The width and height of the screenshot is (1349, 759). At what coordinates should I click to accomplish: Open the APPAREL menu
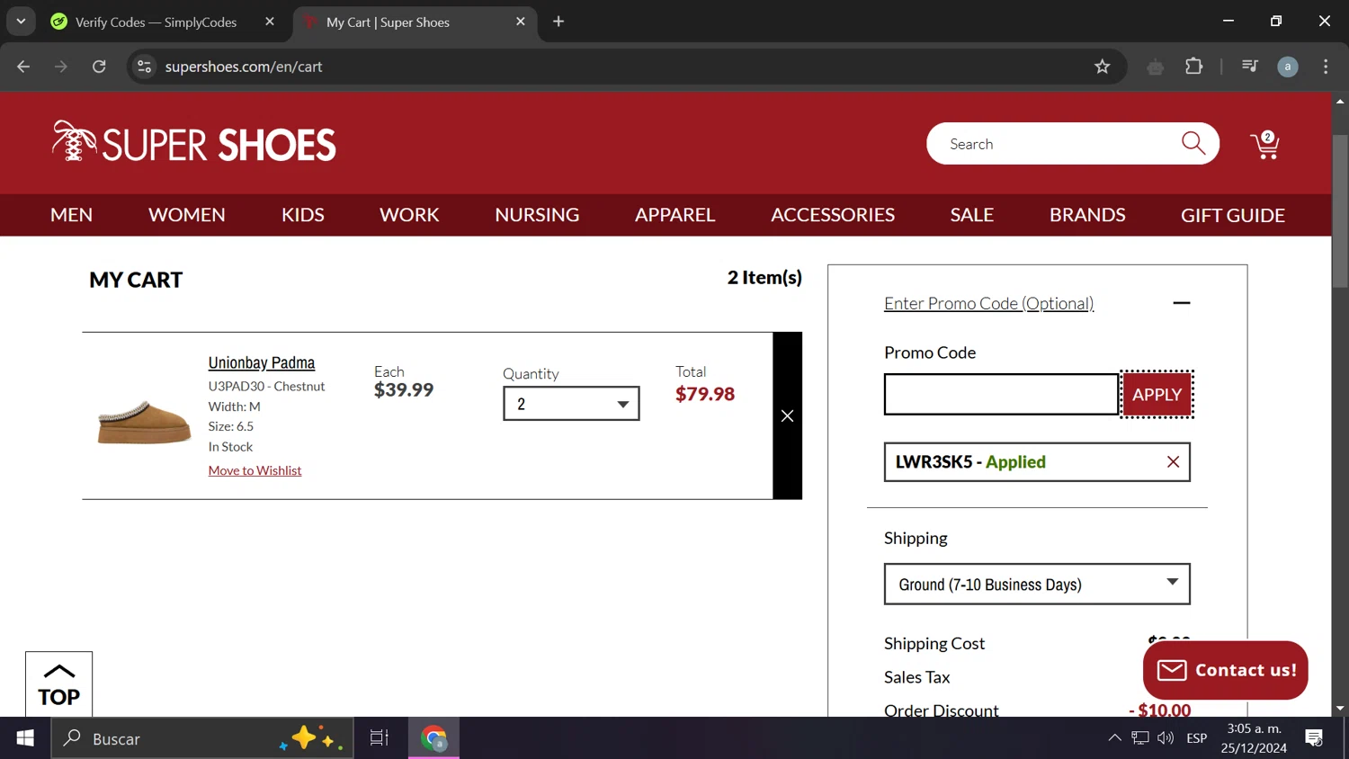tap(674, 215)
